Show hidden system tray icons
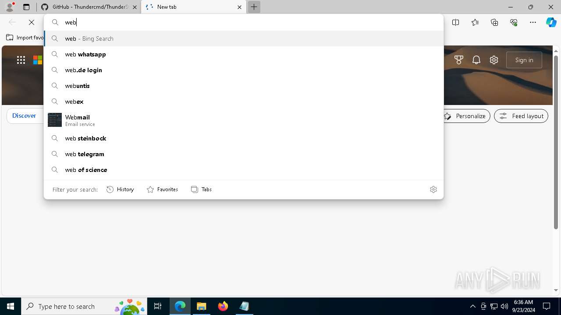This screenshot has height=315, width=561. (472, 306)
